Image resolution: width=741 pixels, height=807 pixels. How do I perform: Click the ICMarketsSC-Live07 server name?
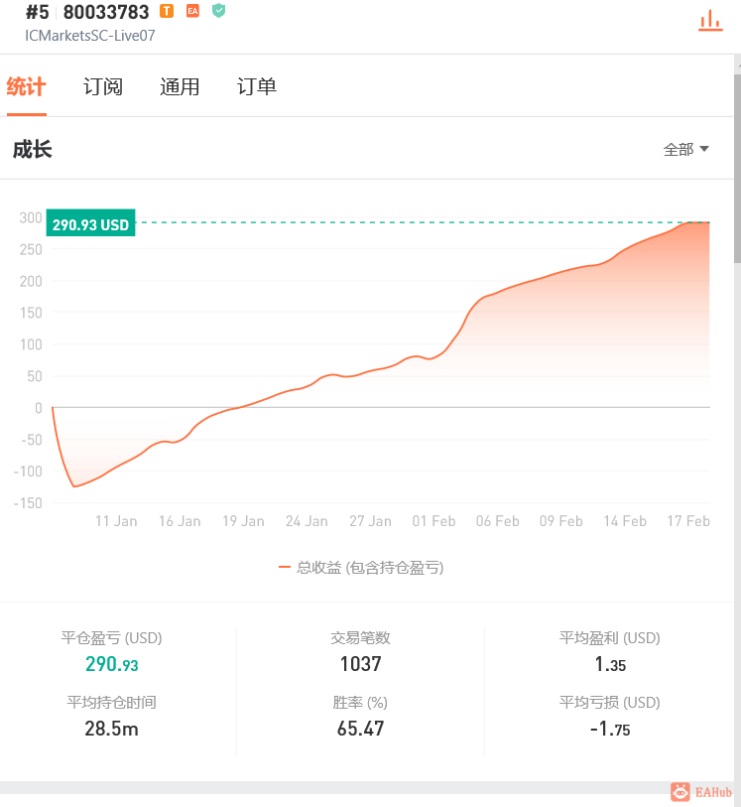pyautogui.click(x=90, y=36)
